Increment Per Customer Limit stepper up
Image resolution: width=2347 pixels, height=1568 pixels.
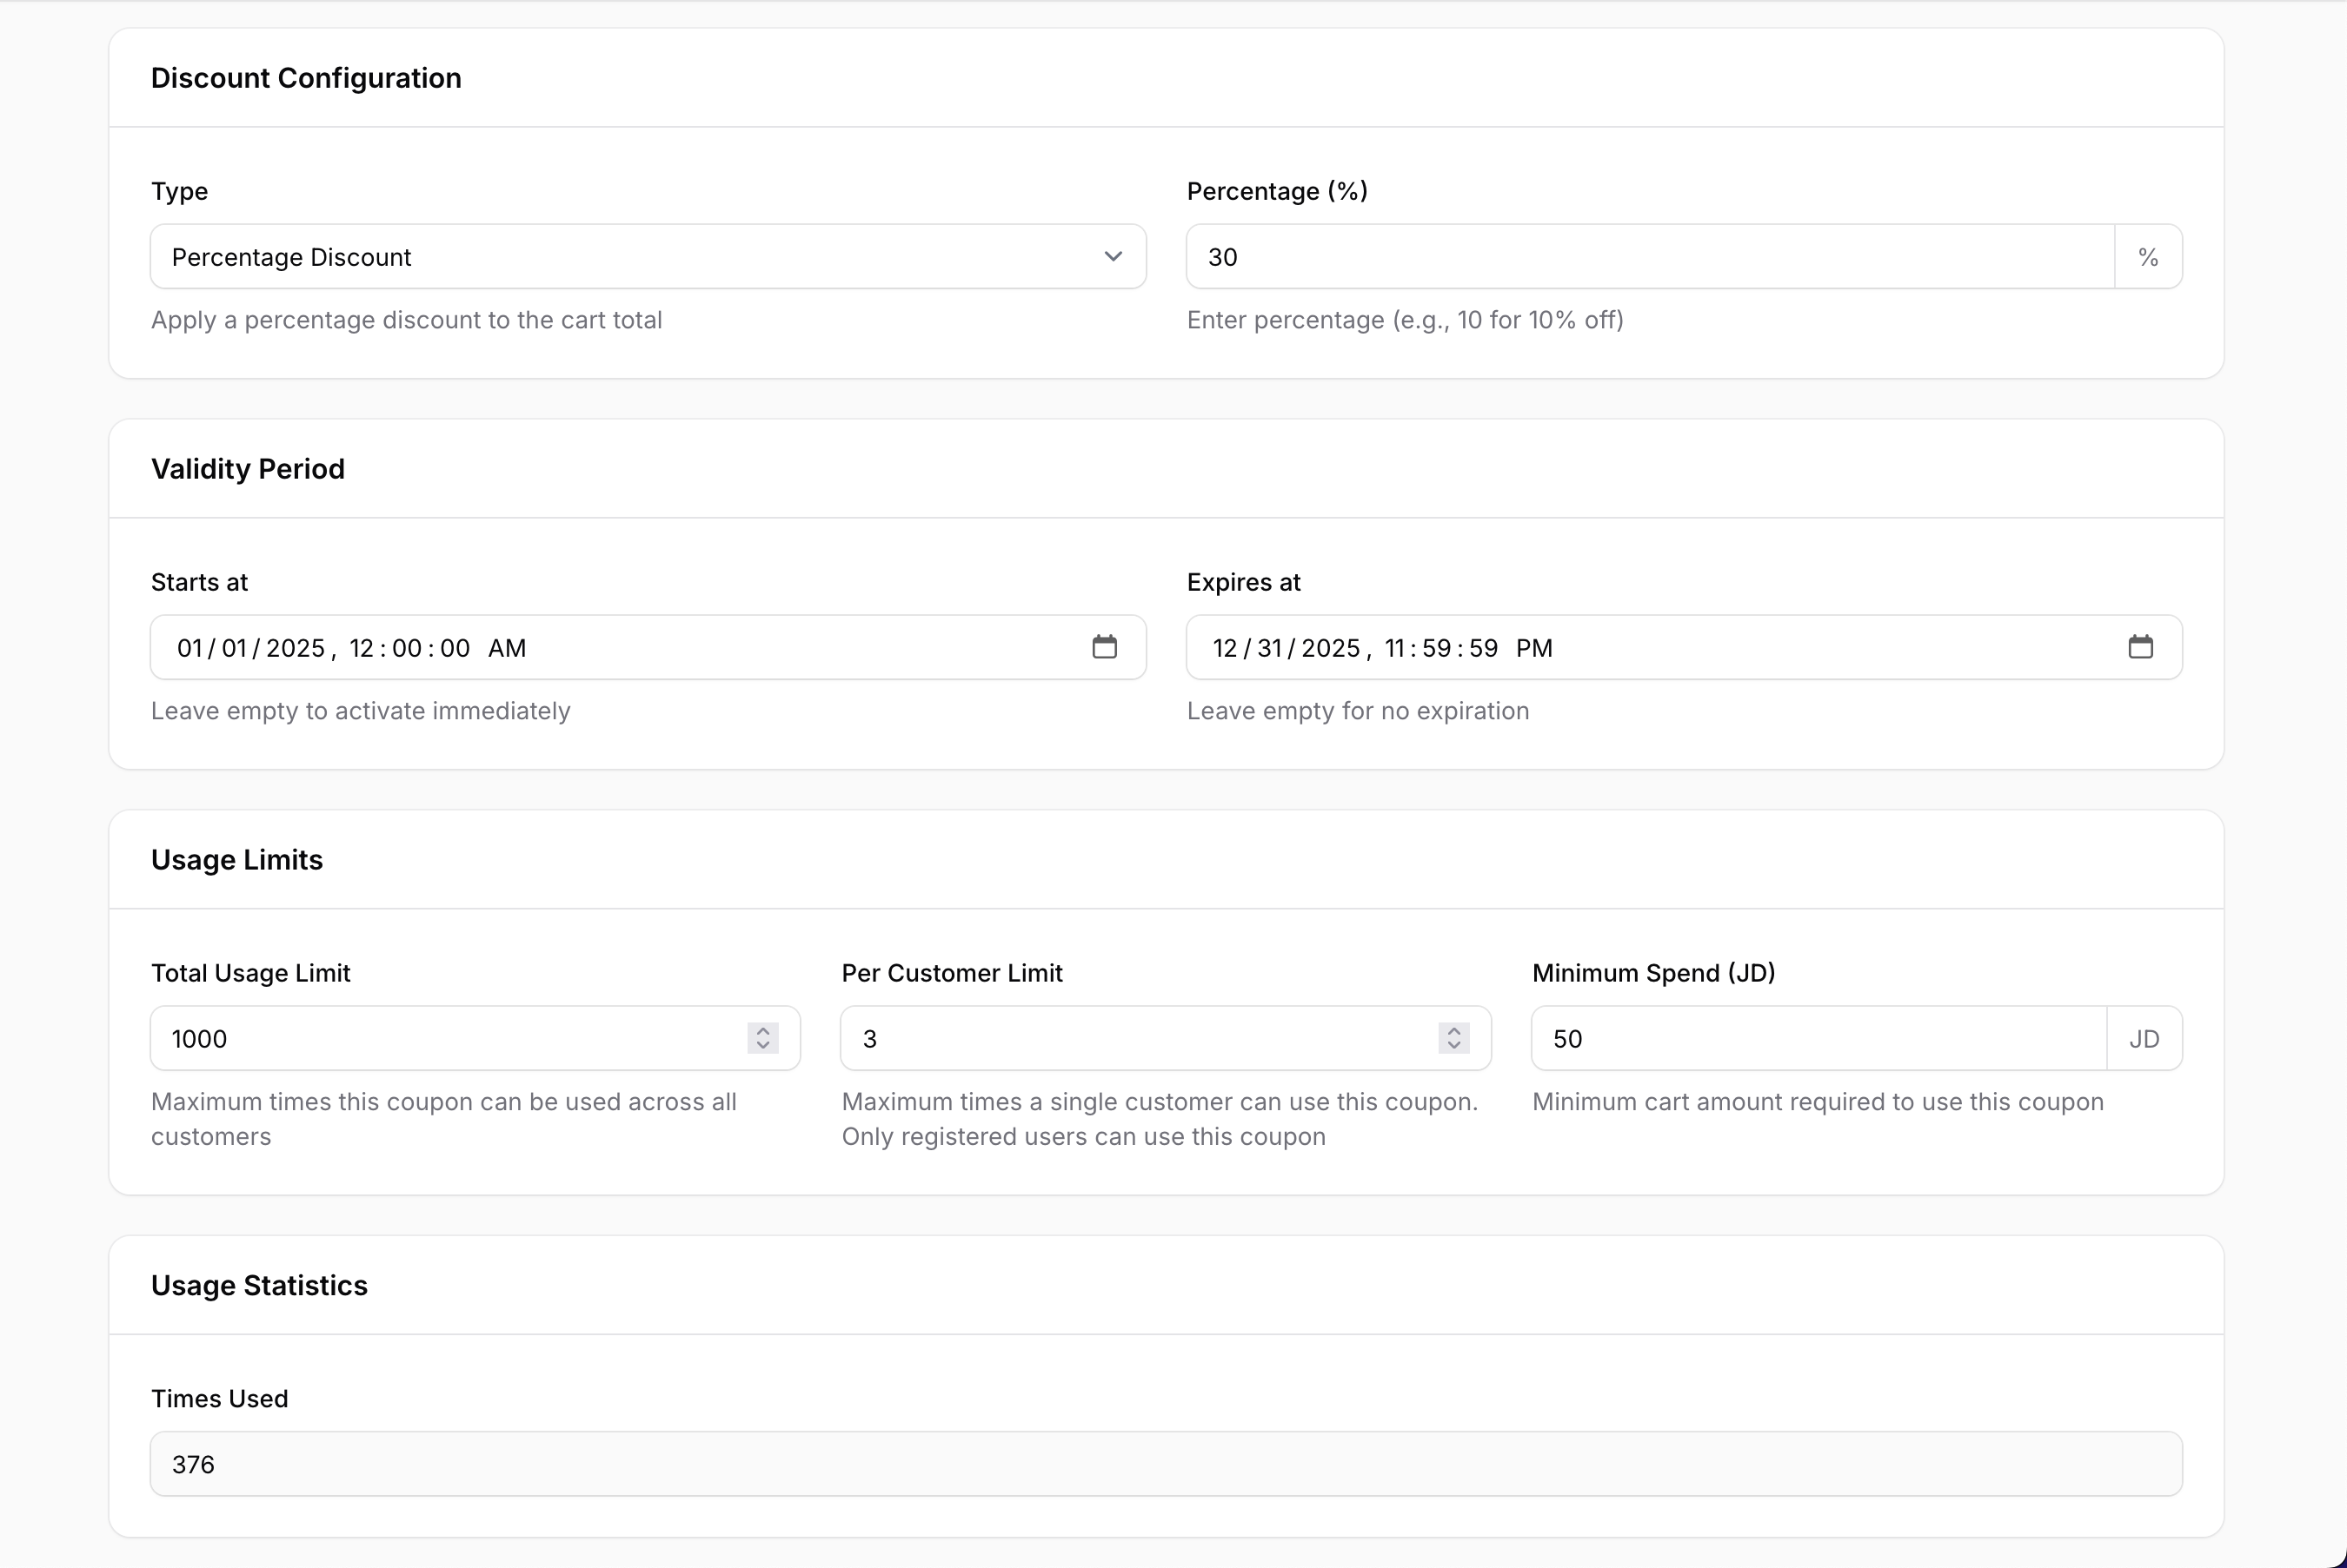(x=1453, y=1030)
